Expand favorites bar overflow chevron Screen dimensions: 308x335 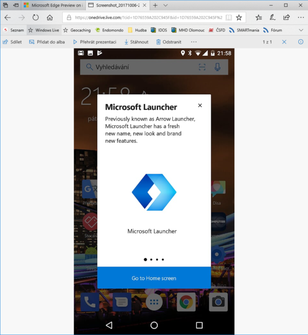[301, 30]
